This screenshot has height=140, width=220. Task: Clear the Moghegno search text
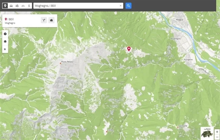pos(120,6)
